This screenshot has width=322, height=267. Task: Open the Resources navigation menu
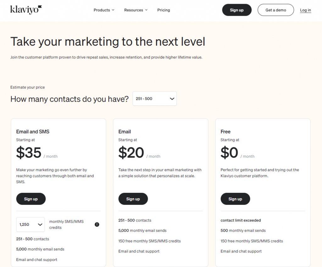coord(136,10)
